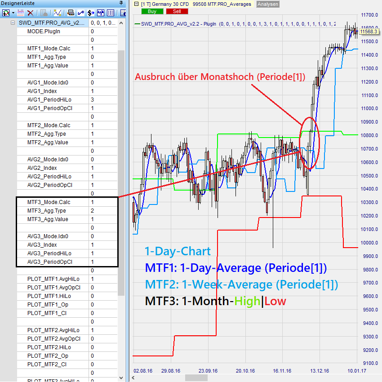This screenshot has width=382, height=382.
Task: Select the zigzag drawing tool icon
Action: (x=57, y=13)
